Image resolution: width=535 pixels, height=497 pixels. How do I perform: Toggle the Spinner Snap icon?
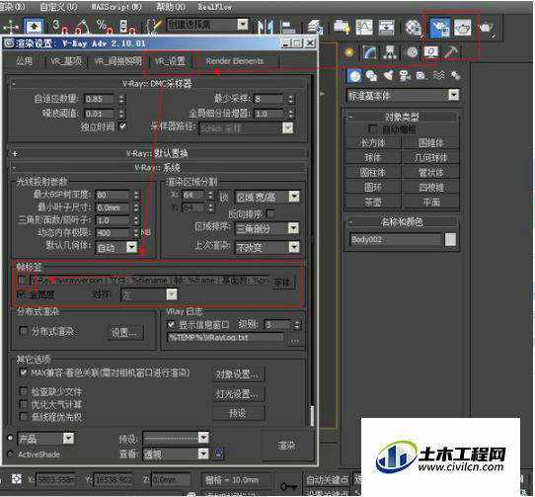point(126,27)
